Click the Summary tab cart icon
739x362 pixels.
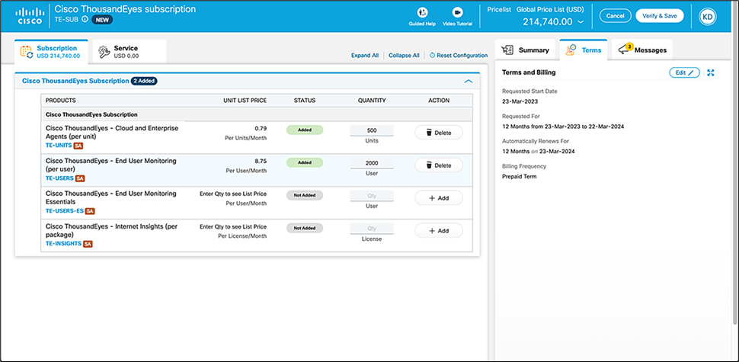[507, 50]
